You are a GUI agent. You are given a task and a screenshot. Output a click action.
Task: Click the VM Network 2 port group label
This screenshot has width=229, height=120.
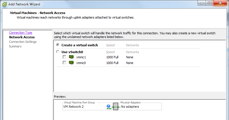pyautogui.click(x=73, y=107)
